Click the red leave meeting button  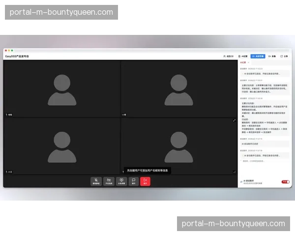point(145,181)
